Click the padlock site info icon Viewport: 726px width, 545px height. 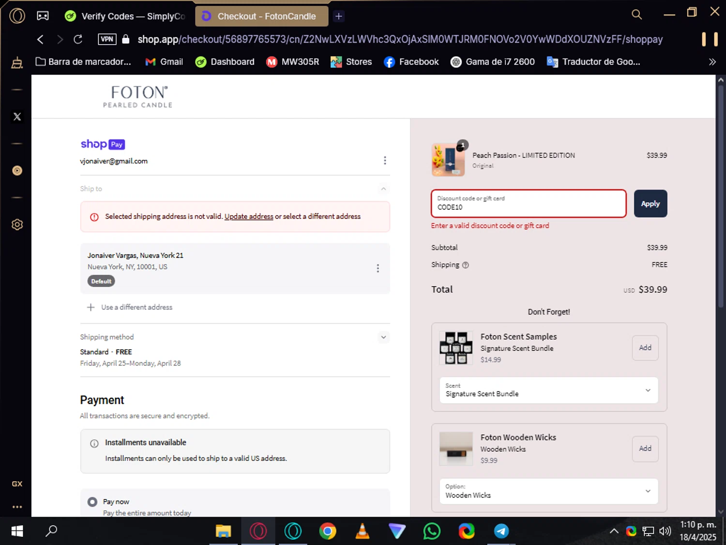(x=126, y=39)
